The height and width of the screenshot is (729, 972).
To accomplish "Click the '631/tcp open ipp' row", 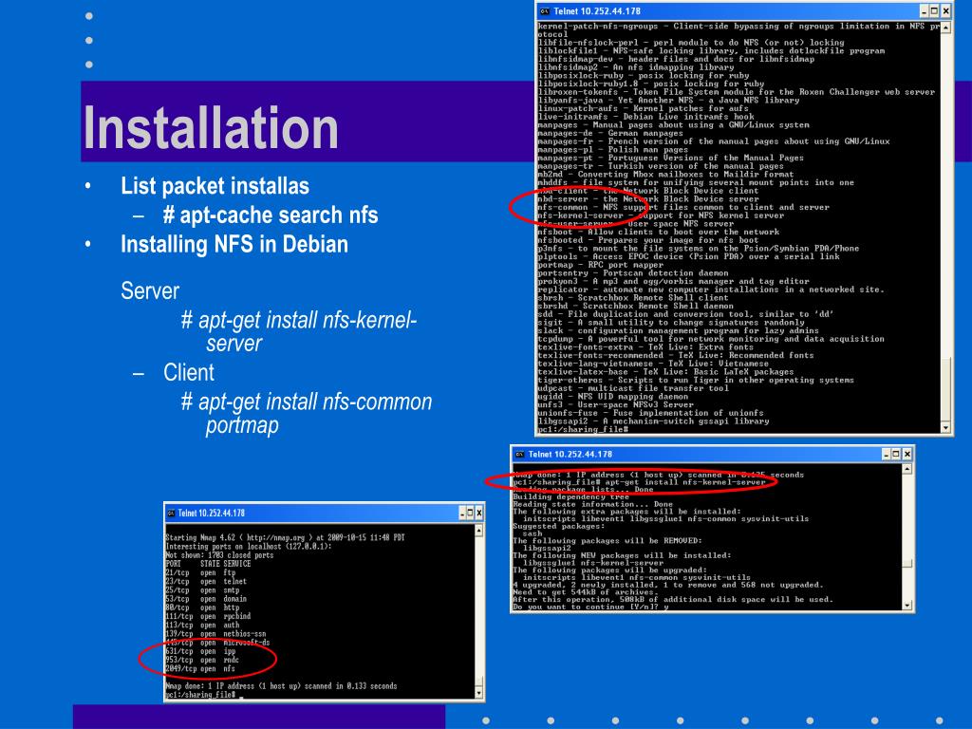I will coord(200,651).
